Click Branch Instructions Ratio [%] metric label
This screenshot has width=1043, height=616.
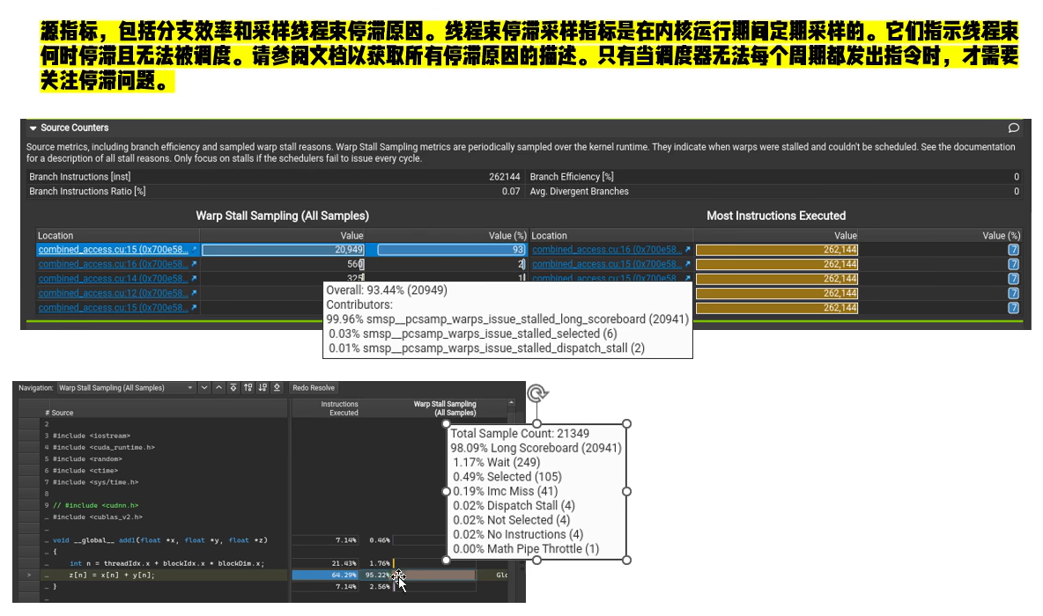(x=87, y=191)
